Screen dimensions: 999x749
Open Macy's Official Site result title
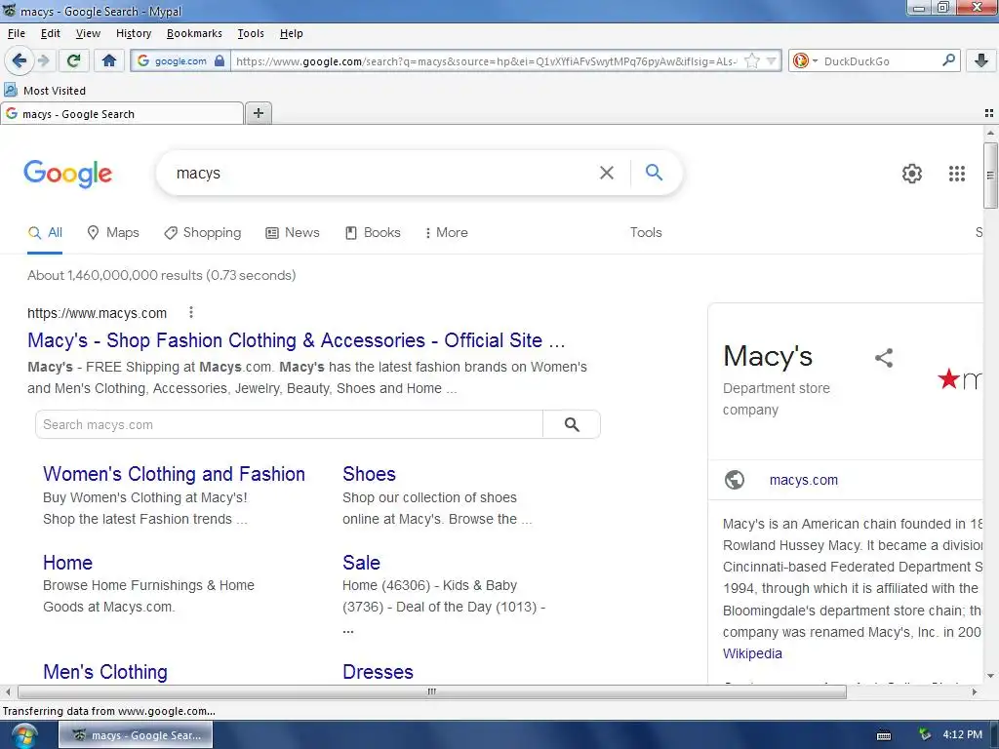point(297,340)
